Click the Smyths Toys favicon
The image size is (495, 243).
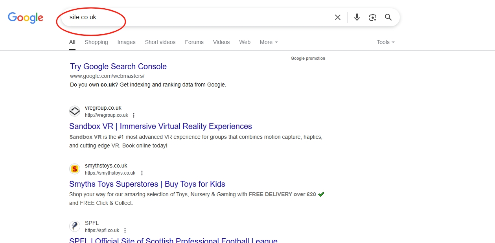click(75, 169)
